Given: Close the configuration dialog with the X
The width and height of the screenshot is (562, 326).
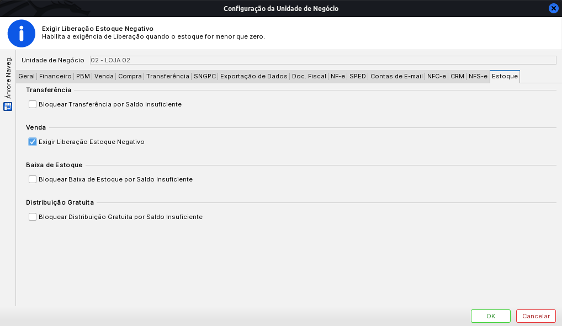Looking at the screenshot, I should 553,8.
